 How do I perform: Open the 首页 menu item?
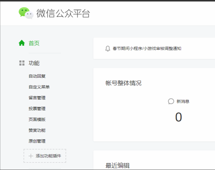coord(34,43)
